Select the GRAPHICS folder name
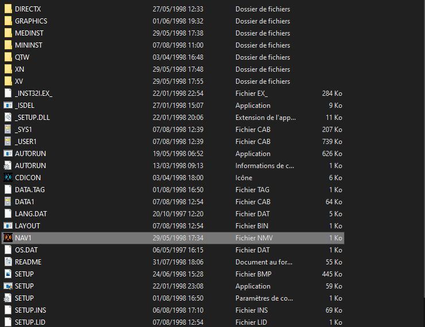The image size is (425, 327). point(31,21)
